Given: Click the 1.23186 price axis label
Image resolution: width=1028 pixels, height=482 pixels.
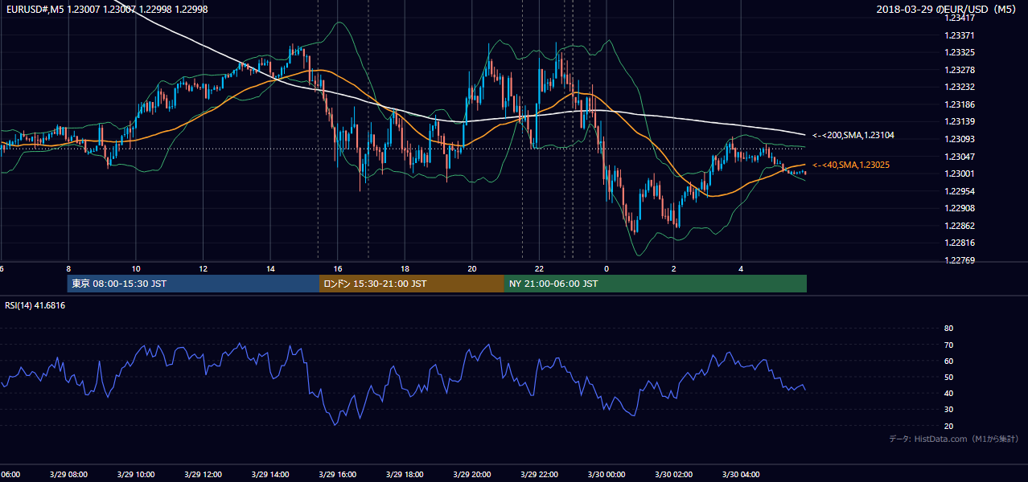Looking at the screenshot, I should pos(959,104).
